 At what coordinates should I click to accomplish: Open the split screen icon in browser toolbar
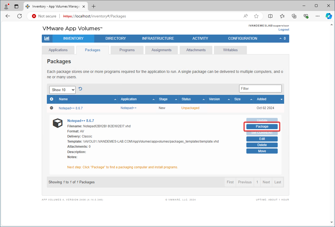coord(270,16)
